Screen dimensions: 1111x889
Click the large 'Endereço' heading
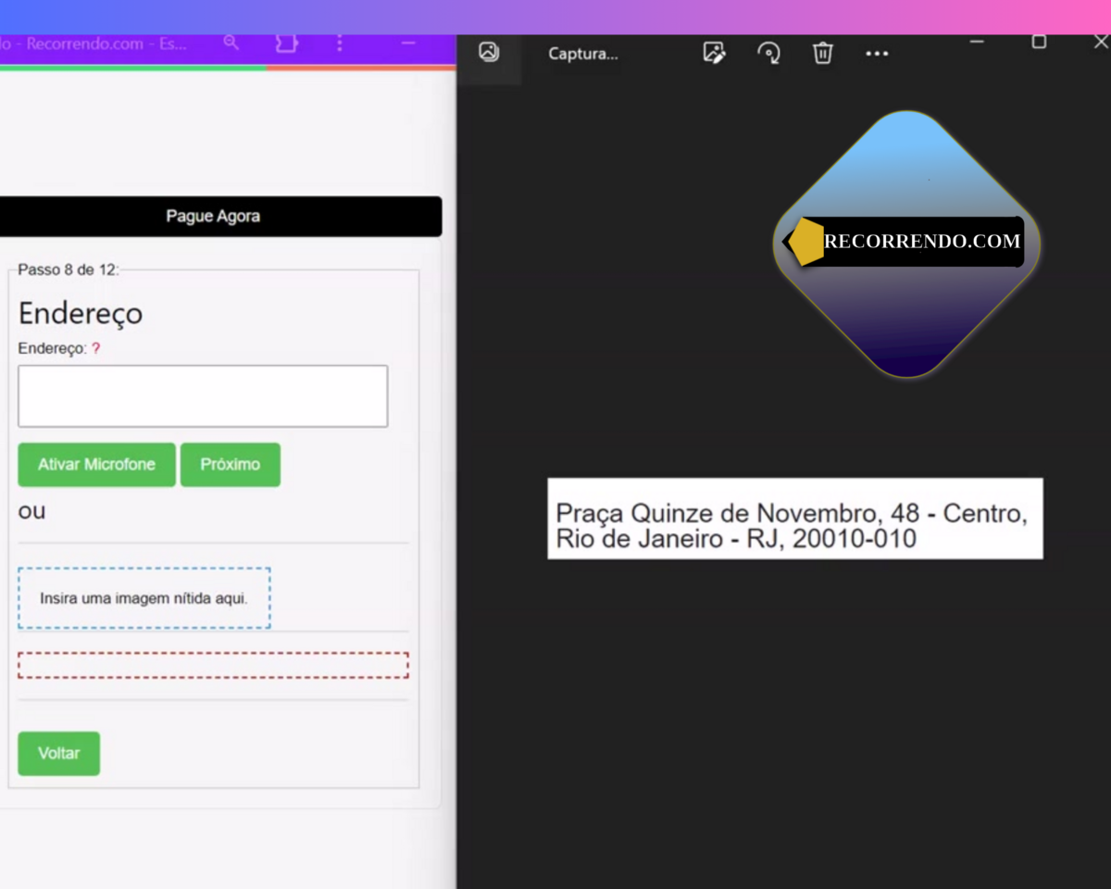(81, 314)
